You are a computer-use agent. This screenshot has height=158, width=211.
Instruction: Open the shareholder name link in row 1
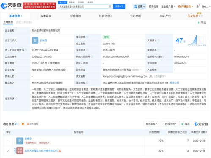[x=28, y=139]
